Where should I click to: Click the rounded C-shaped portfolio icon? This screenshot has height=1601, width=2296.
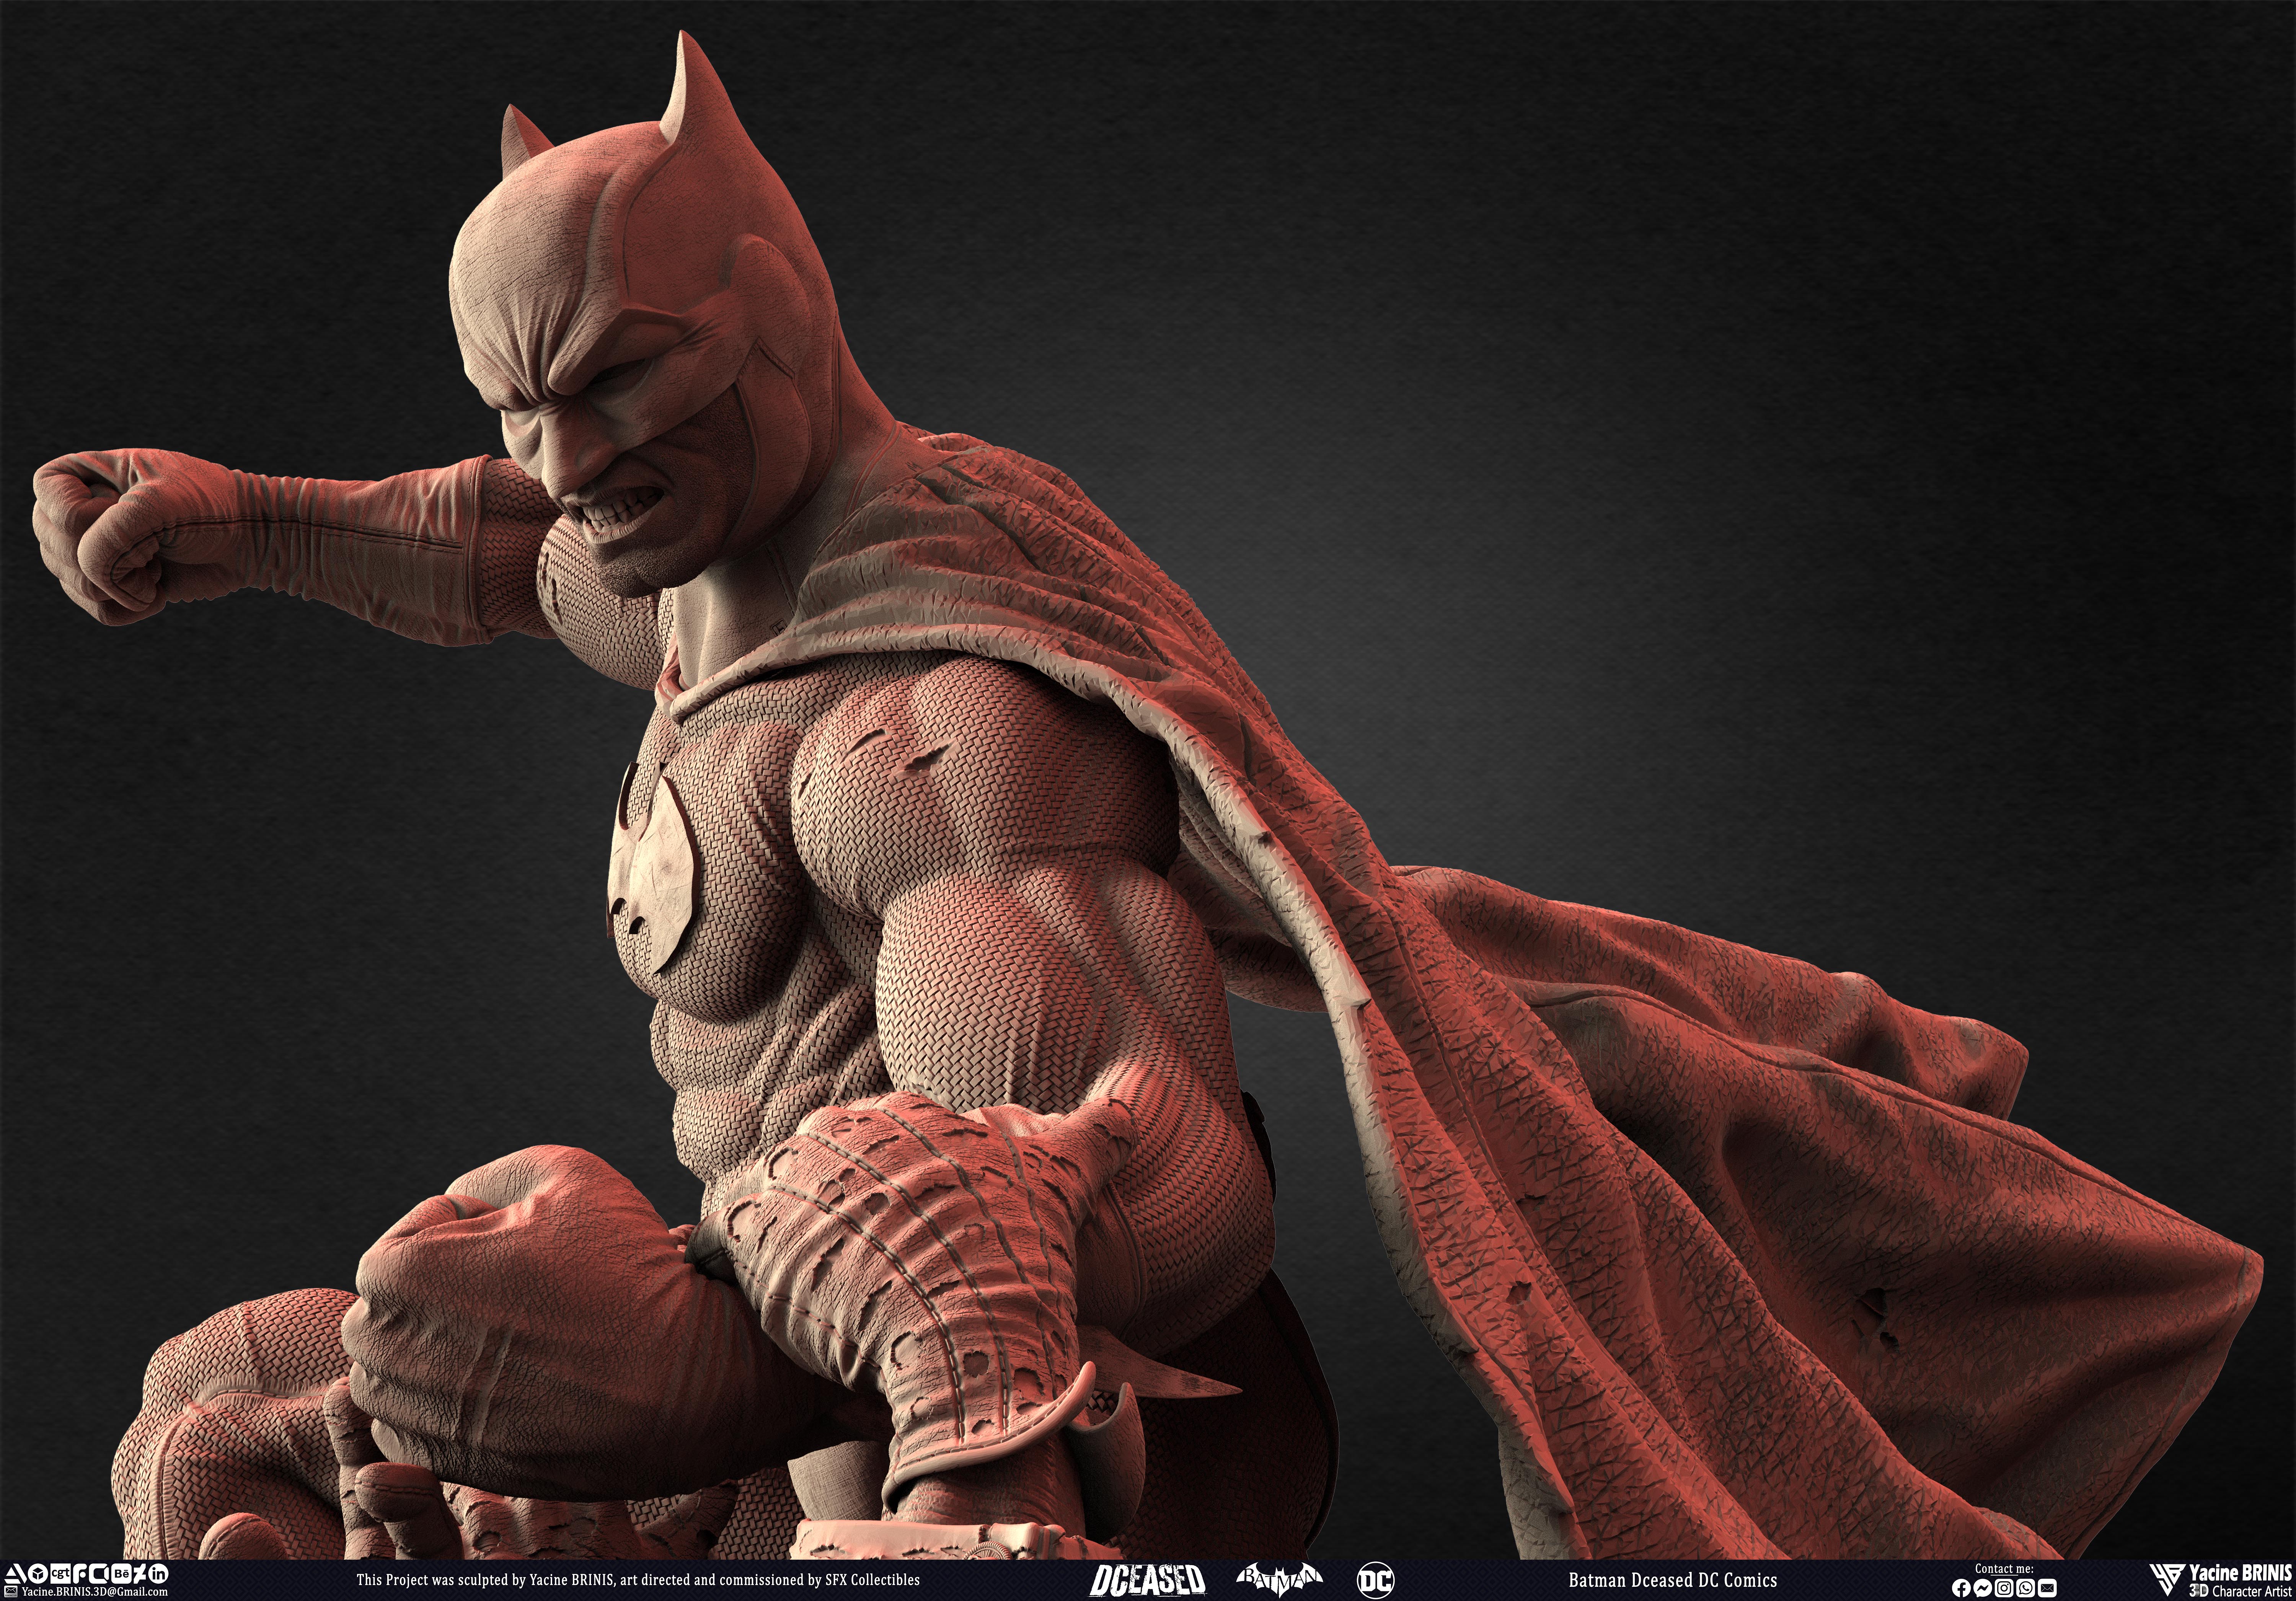[100, 1574]
